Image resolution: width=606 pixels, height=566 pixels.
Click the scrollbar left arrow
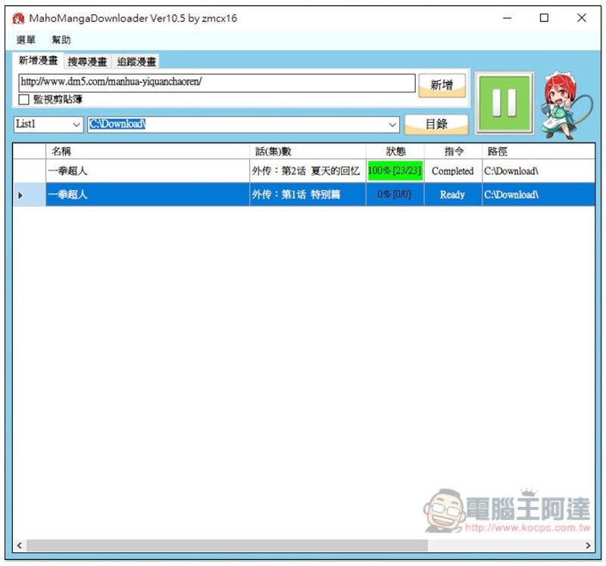pos(20,546)
